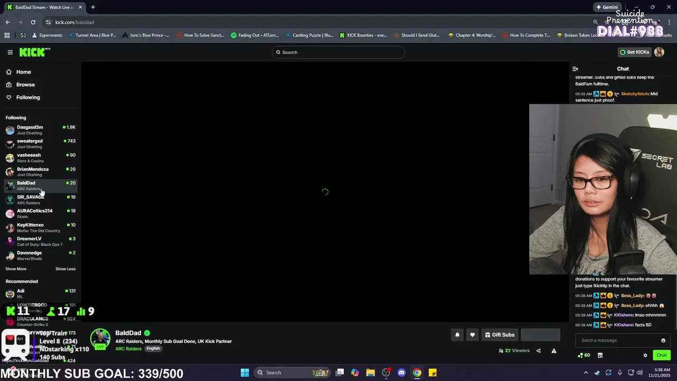This screenshot has height=381, width=677.
Task: Open Discord from the taskbar
Action: coord(401,373)
